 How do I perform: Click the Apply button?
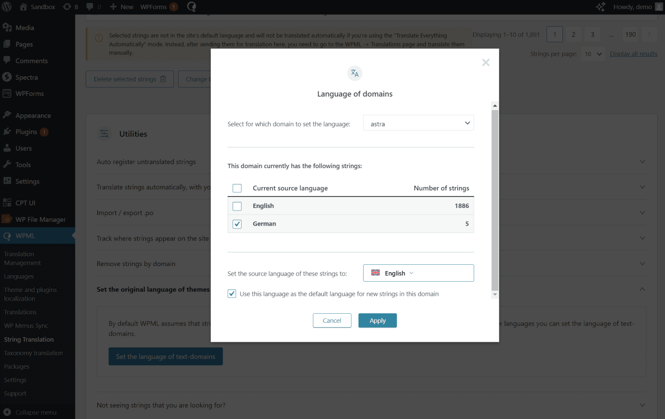(x=377, y=320)
